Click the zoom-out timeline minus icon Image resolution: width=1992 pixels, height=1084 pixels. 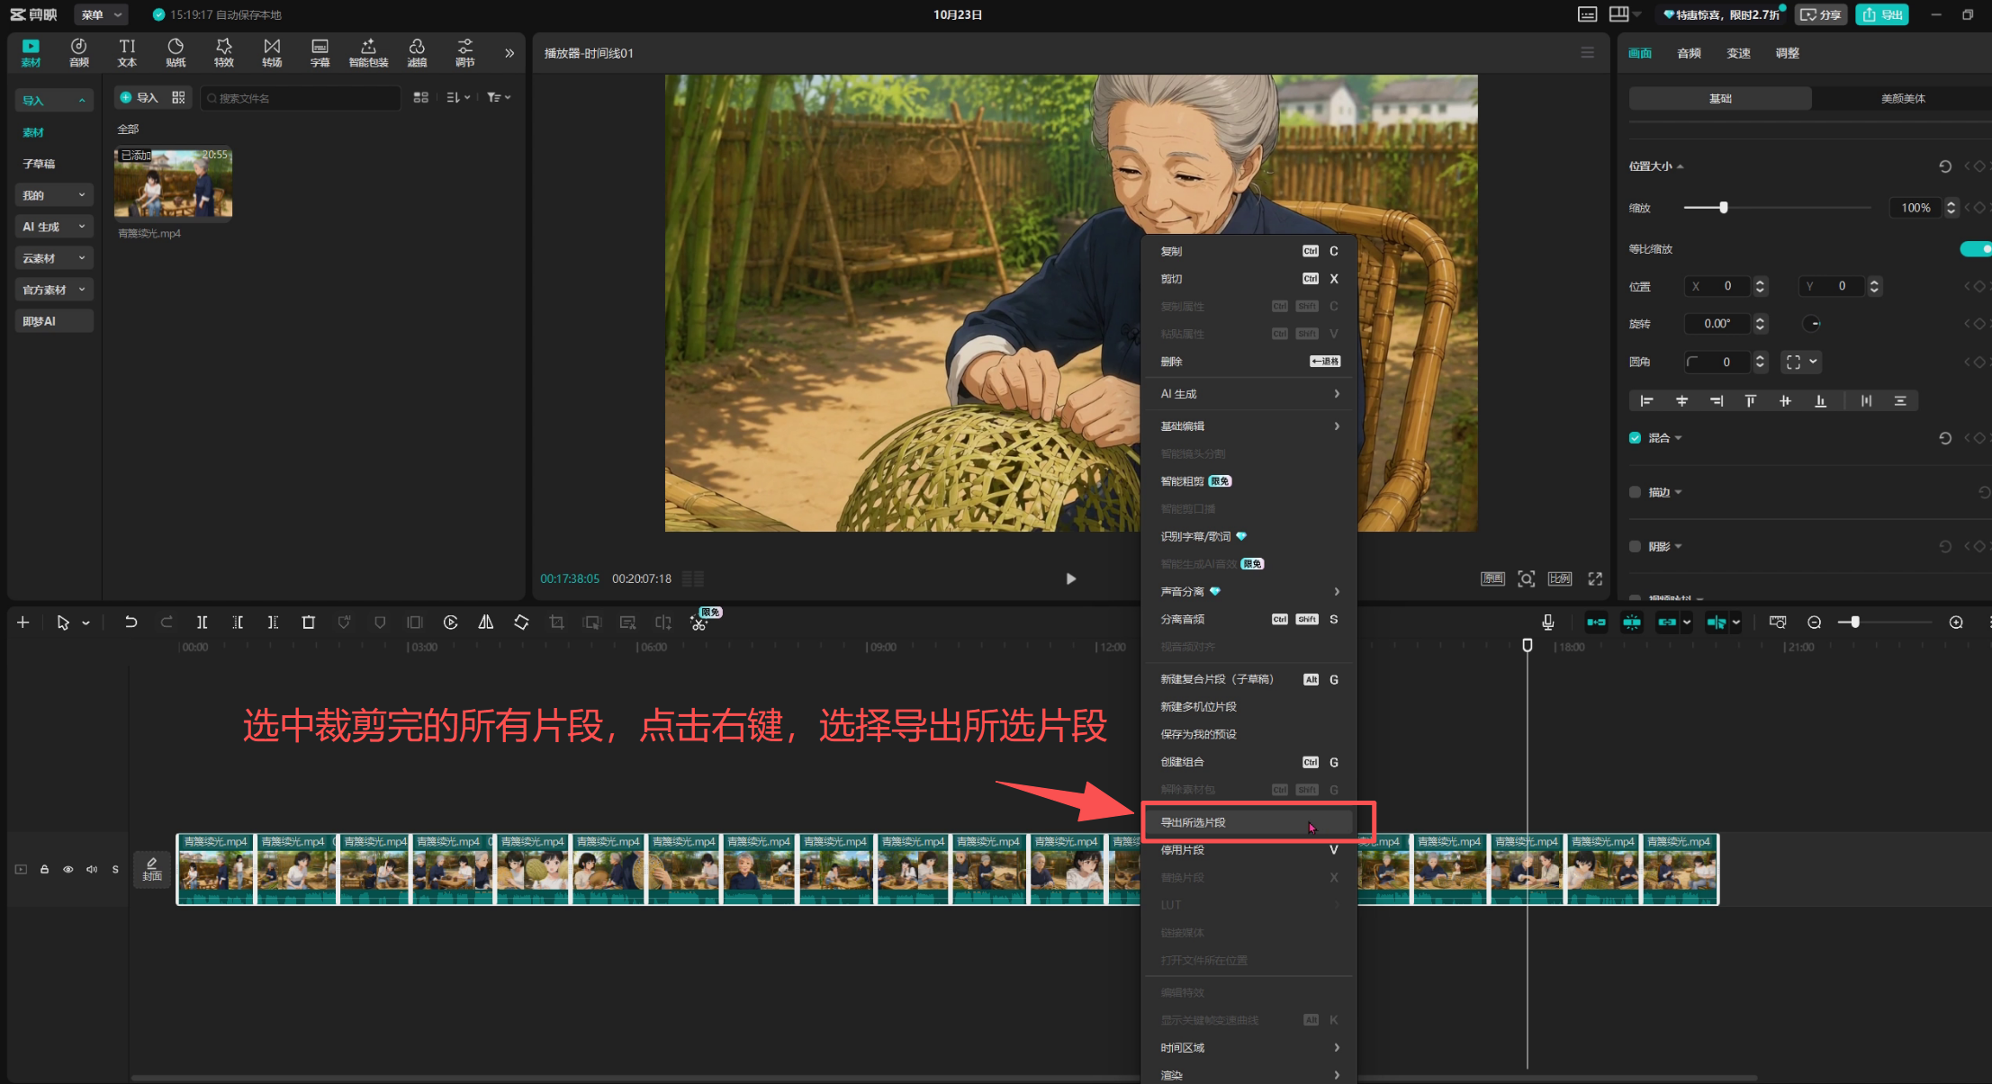coord(1815,622)
